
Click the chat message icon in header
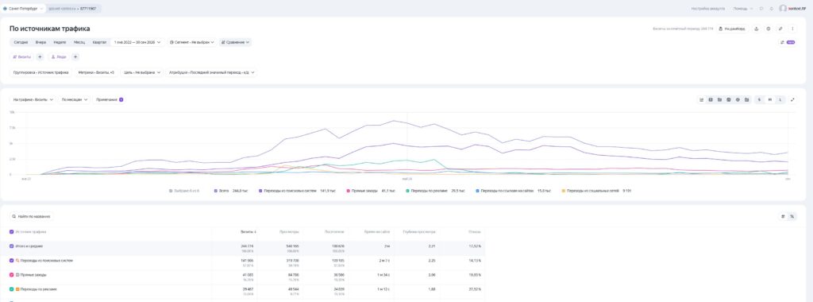pyautogui.click(x=761, y=8)
